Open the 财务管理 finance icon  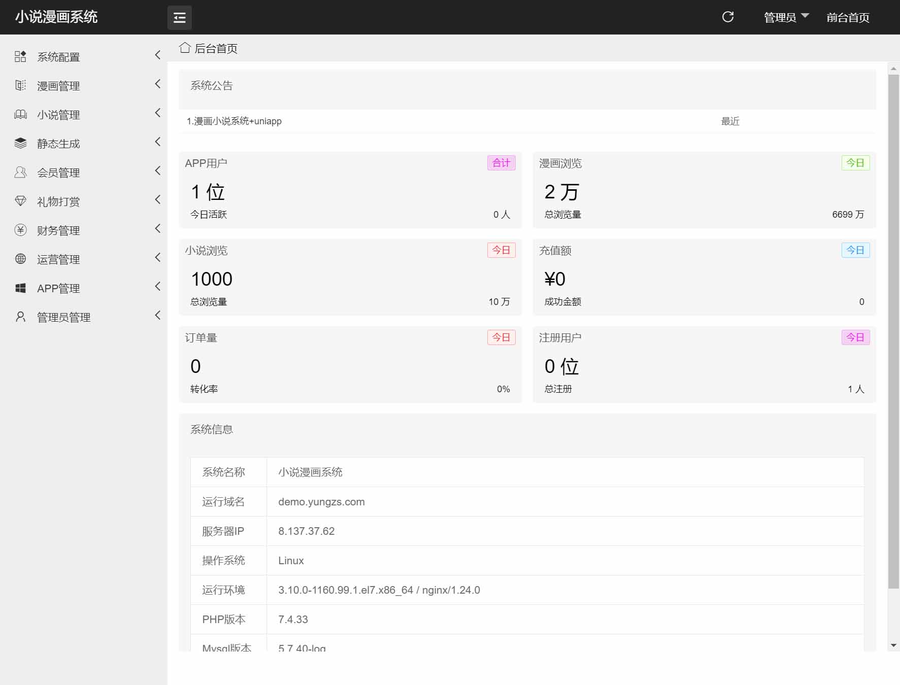[20, 230]
